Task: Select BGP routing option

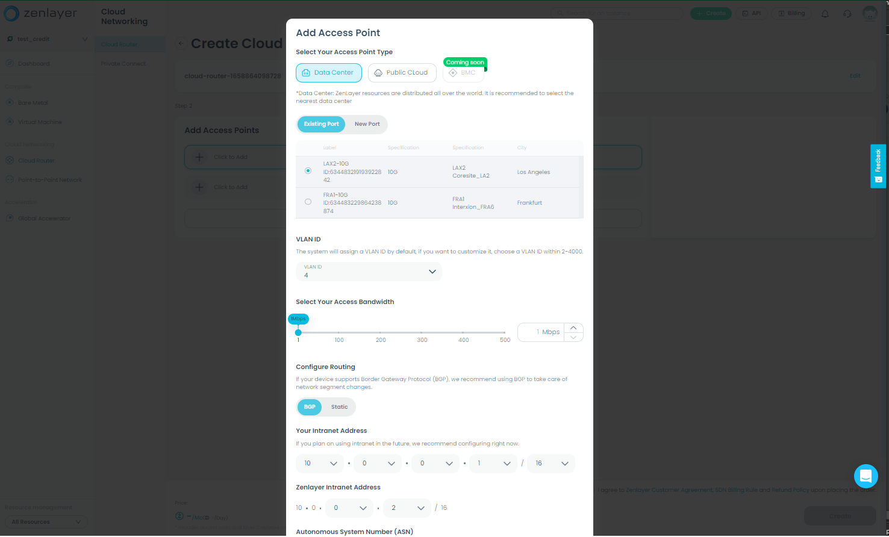Action: [x=310, y=407]
